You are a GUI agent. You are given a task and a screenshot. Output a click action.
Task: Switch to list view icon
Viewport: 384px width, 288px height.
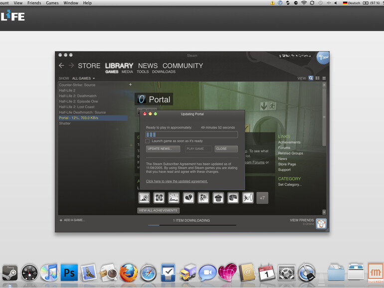(317, 78)
